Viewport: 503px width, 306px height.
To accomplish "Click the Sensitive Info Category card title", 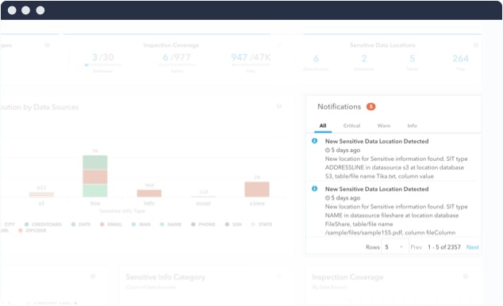I will coord(165,277).
